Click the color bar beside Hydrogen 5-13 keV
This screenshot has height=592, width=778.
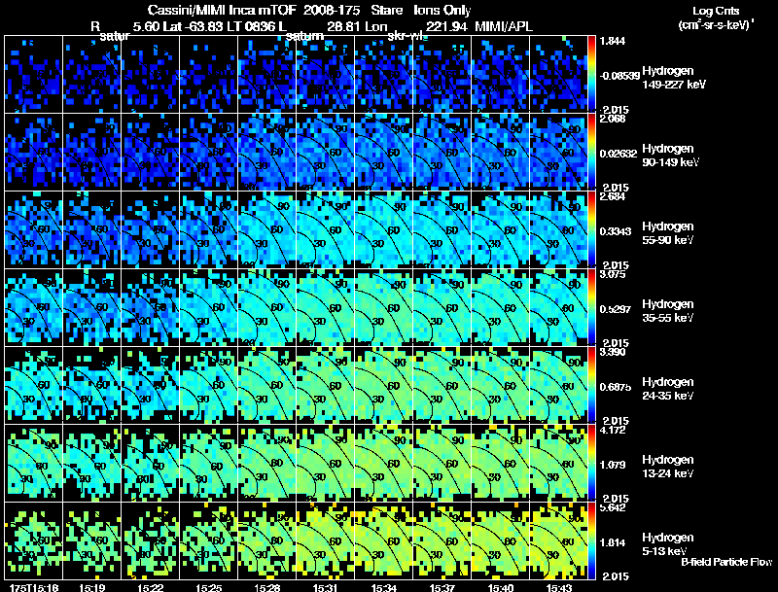tap(591, 540)
